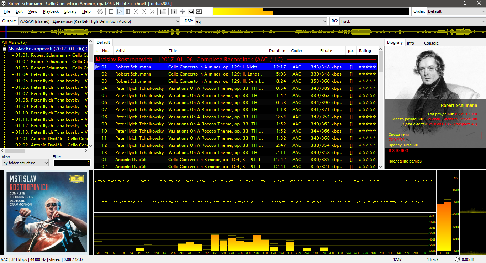Viewport: 486px width, 263px height.
Task: Click the star rating of Tchaikovsky track 13
Action: coord(367,153)
